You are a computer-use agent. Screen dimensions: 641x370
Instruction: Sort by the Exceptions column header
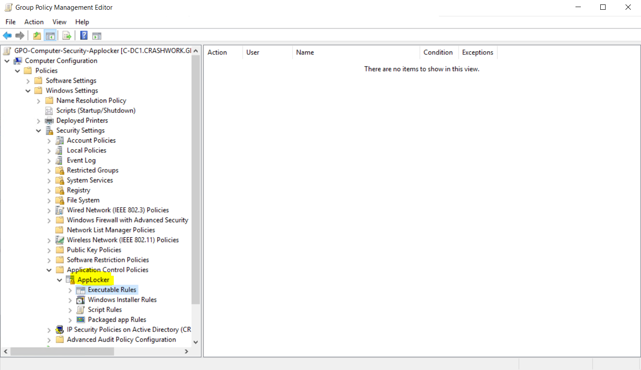pyautogui.click(x=478, y=52)
